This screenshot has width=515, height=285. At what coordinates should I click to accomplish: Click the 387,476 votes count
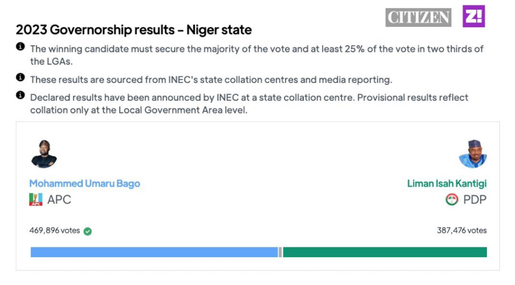pyautogui.click(x=462, y=231)
